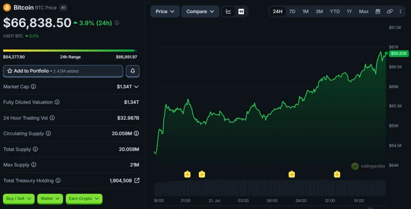Viewport: 411px width, 209px height.
Task: Open Earn Crypto dropdown
Action: [x=84, y=199]
